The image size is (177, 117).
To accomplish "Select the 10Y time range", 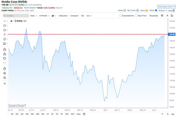I will [x=67, y=114].
